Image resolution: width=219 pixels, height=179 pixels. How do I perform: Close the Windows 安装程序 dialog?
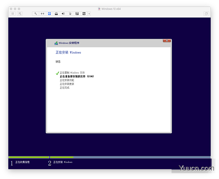pyautogui.click(x=167, y=40)
